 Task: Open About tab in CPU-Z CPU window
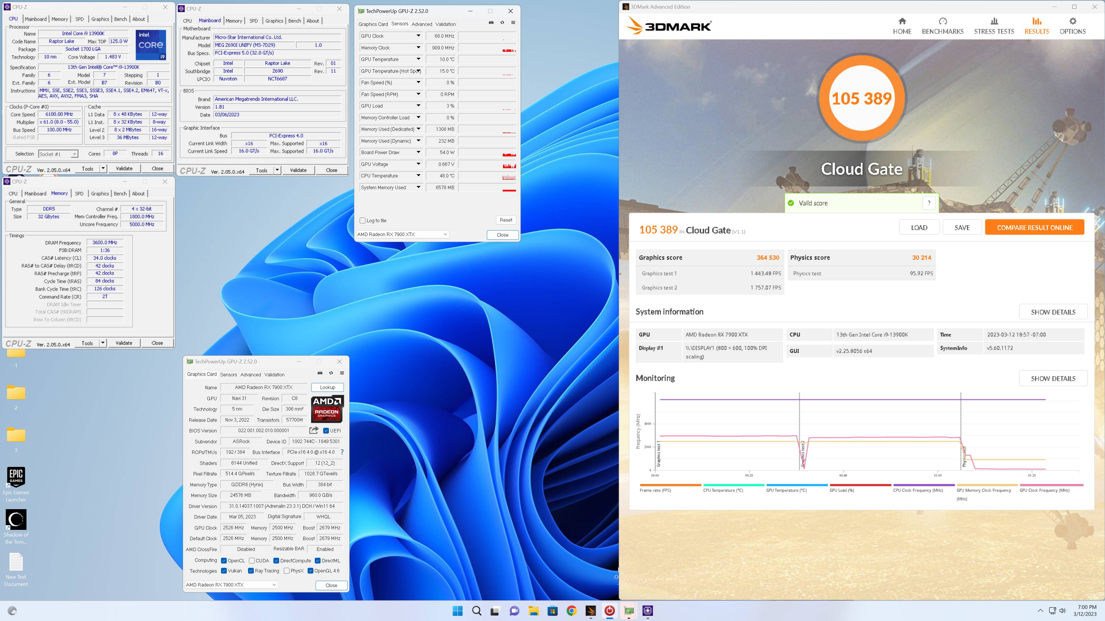(138, 19)
